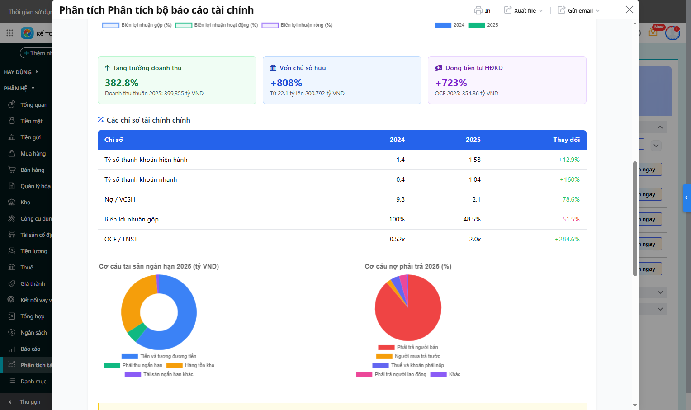
Task: Open the Kho warehouse icon
Action: (12, 203)
